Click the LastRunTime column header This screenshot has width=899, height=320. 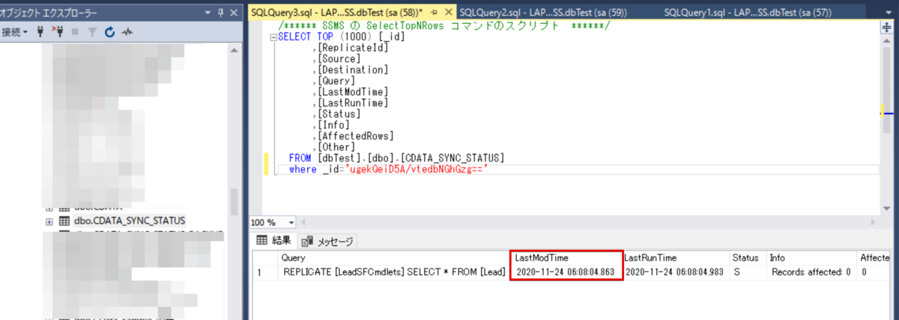coord(676,258)
